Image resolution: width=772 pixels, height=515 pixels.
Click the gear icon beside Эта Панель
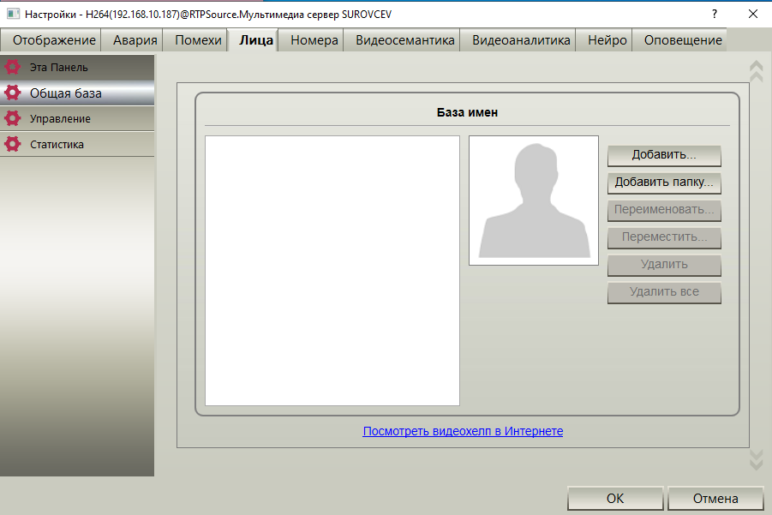[12, 67]
